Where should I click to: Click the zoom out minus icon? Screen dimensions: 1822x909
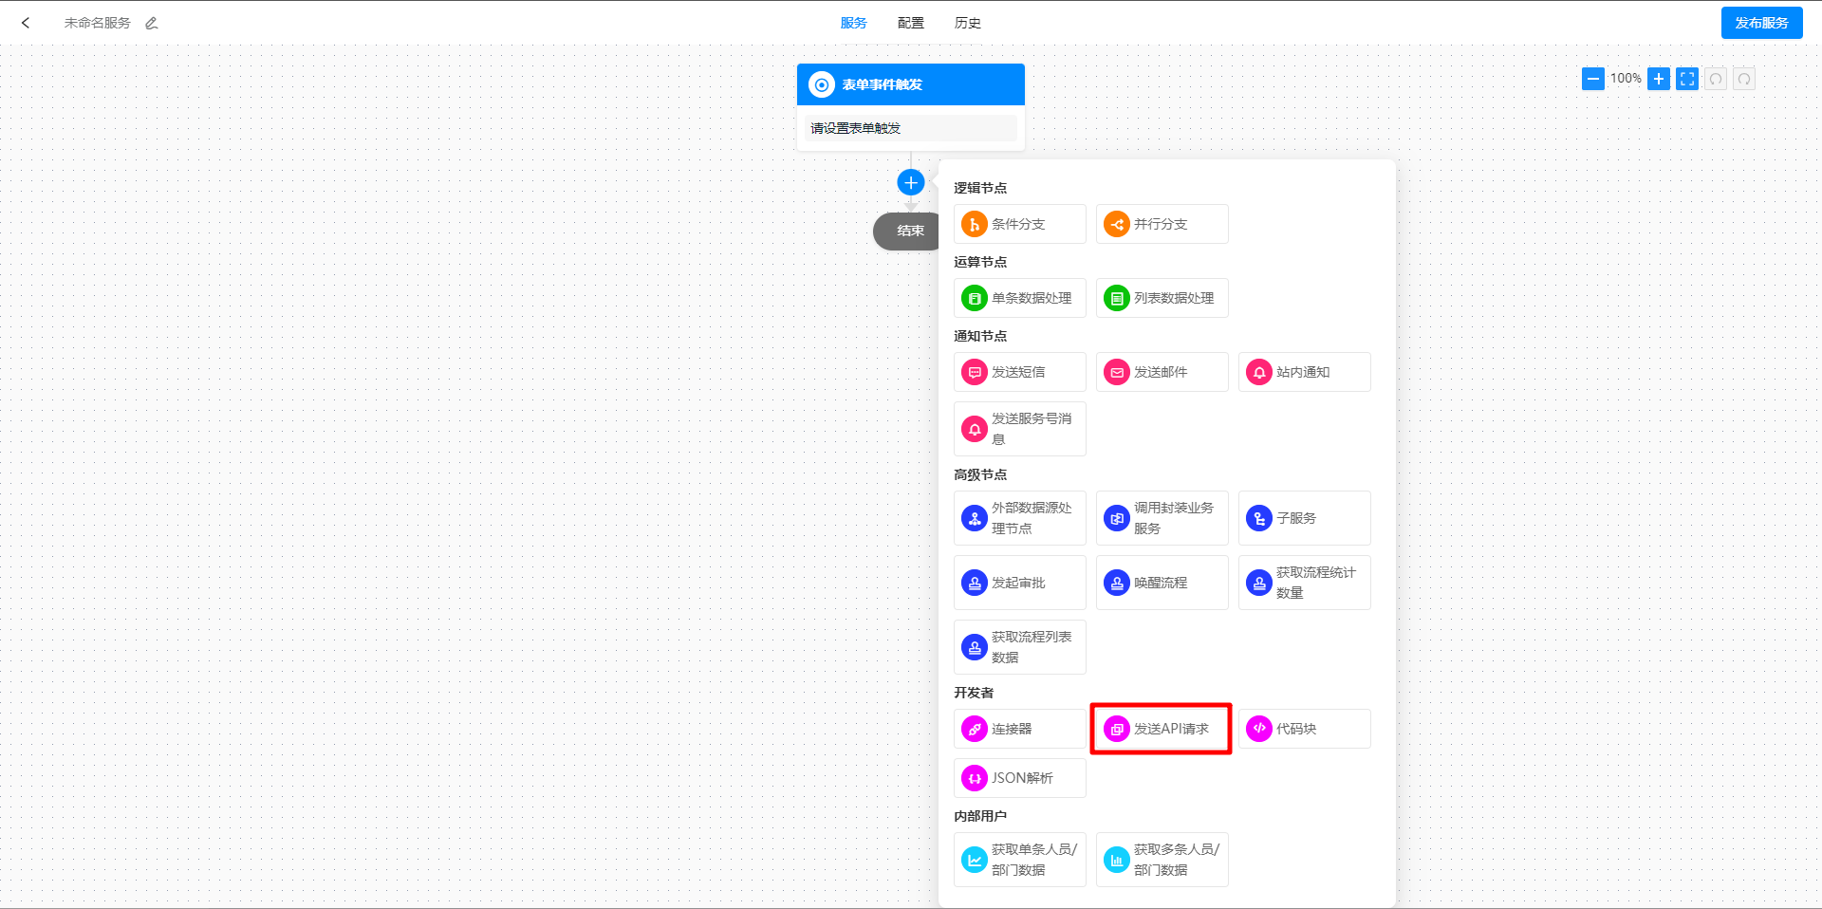(x=1592, y=79)
